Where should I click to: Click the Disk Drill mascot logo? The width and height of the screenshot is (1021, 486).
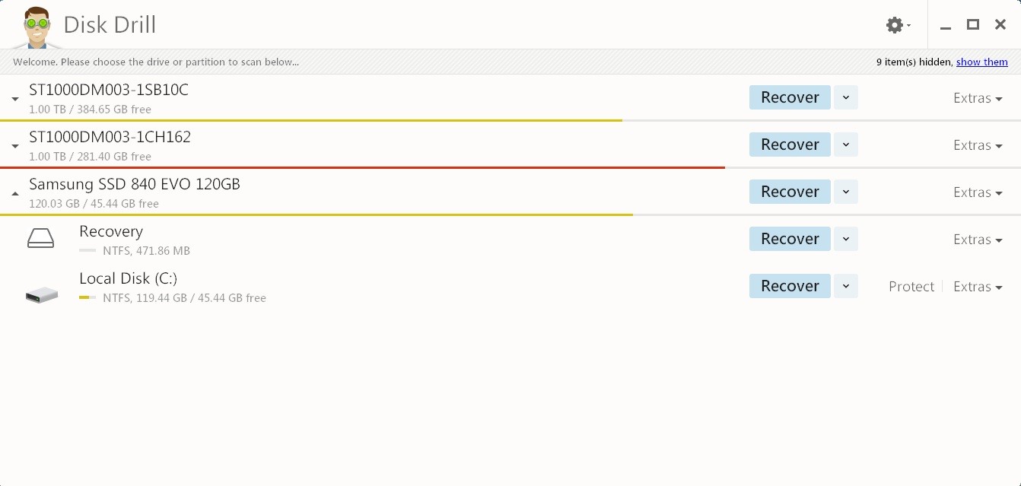click(x=36, y=27)
